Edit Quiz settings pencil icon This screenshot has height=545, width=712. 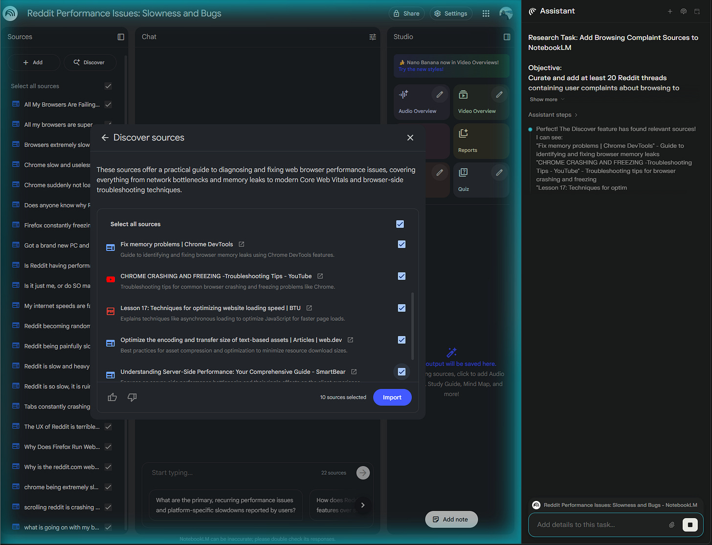point(499,172)
